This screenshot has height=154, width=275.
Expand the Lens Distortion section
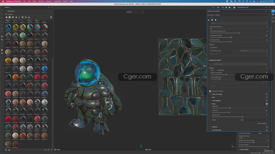pos(211,130)
